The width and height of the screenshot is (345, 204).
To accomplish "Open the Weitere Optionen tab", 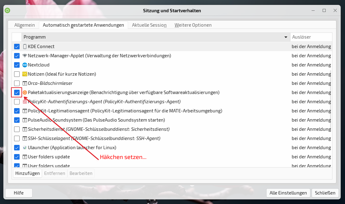I will coord(193,25).
